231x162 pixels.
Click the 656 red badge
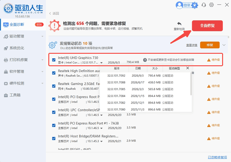coord(39,25)
